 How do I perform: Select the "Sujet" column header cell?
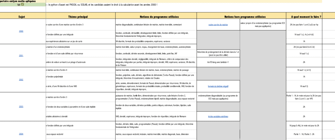(x=23, y=16)
